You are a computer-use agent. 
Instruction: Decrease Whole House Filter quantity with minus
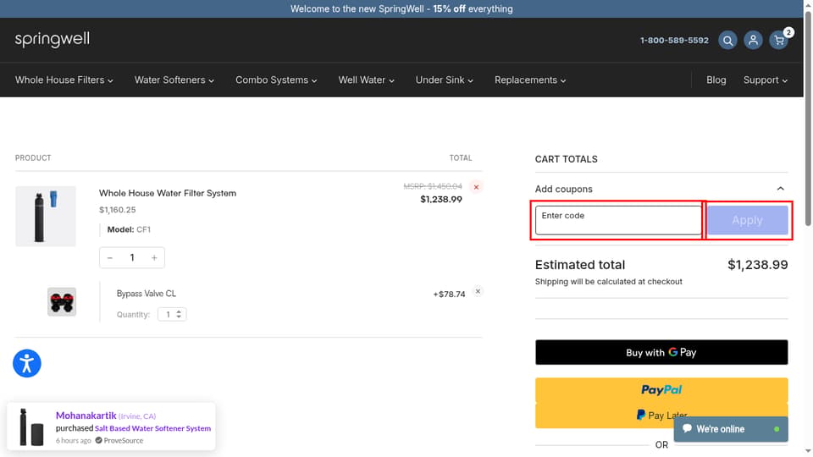click(x=110, y=257)
